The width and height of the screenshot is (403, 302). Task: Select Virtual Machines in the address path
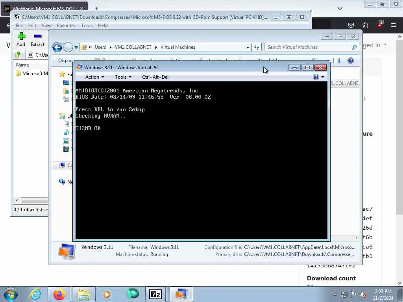pos(177,47)
